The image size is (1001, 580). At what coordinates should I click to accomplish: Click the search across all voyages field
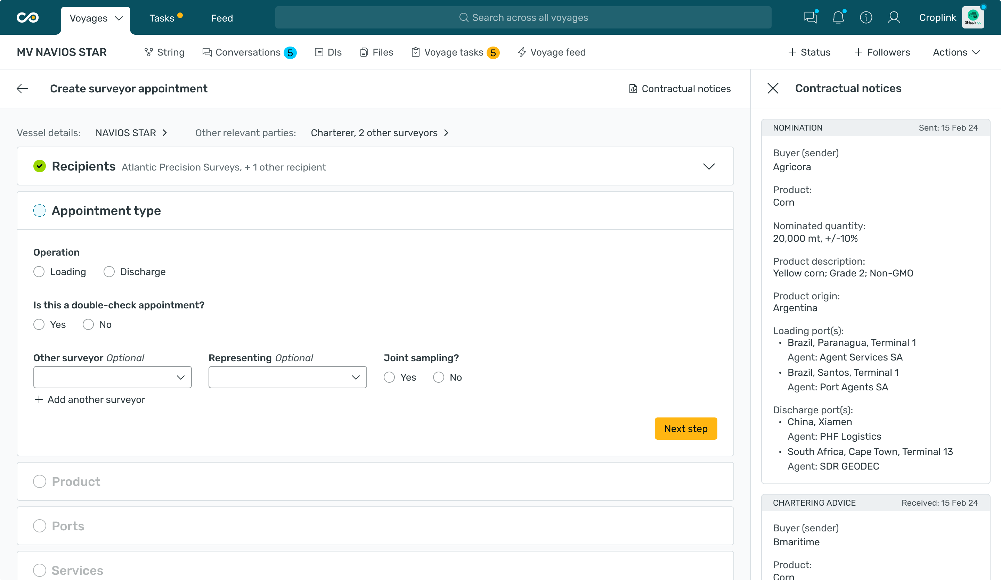(523, 17)
